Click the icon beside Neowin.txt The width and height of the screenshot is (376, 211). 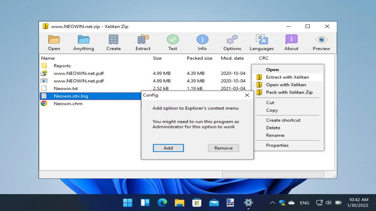(x=44, y=88)
